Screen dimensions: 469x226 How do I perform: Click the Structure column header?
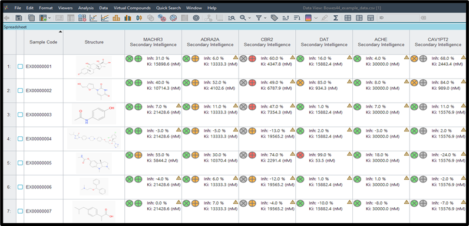[x=94, y=42]
